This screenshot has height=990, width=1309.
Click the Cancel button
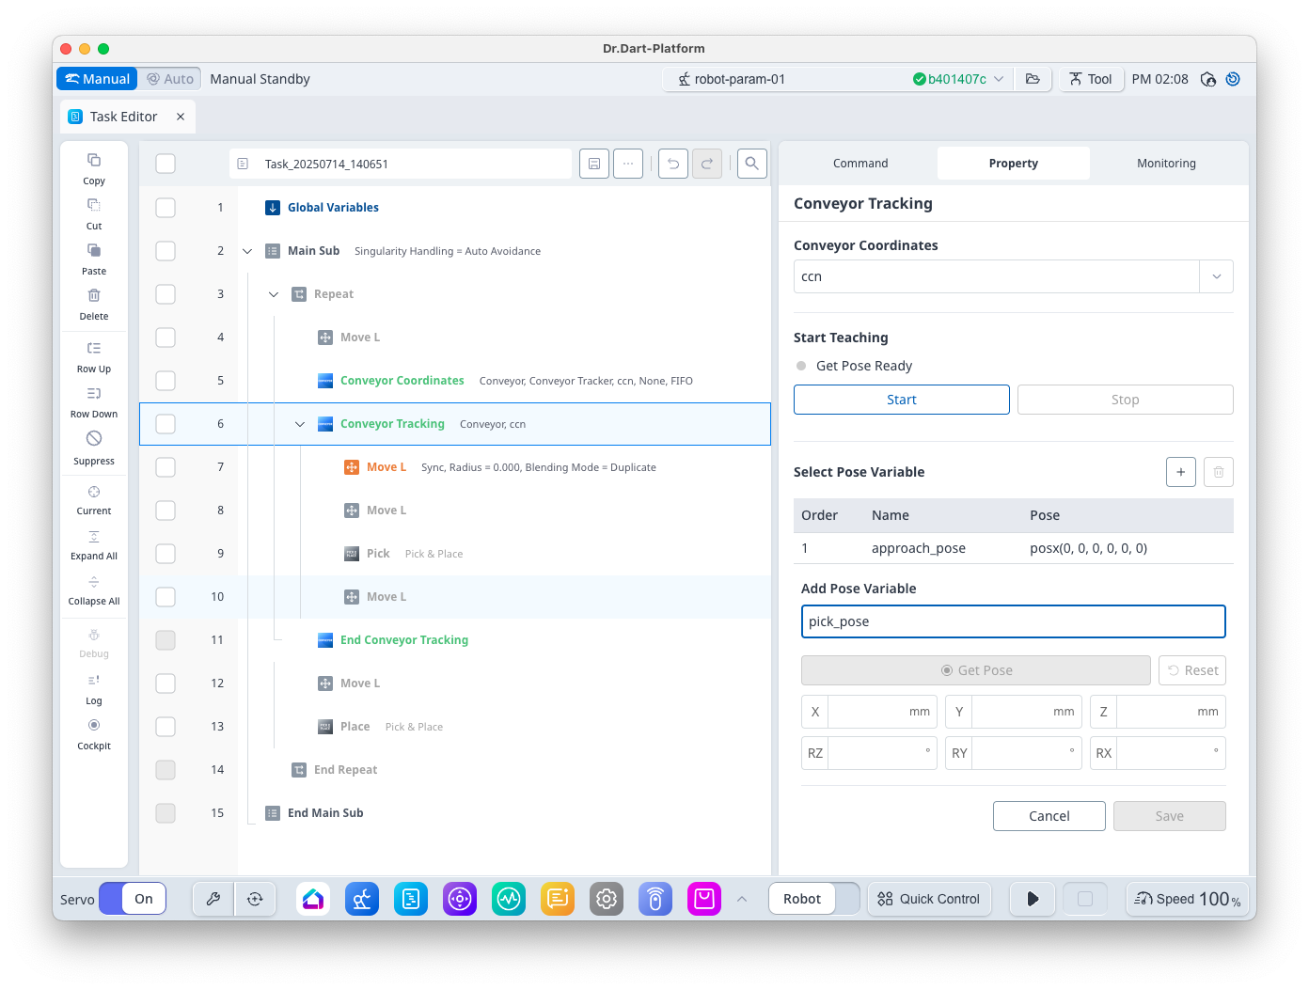pyautogui.click(x=1049, y=816)
